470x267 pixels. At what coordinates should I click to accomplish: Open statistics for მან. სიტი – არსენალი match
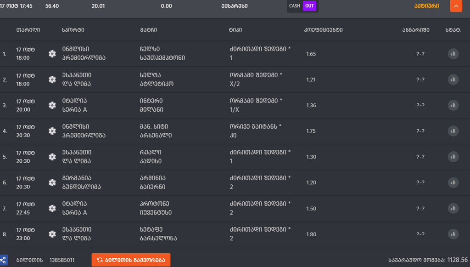(x=453, y=131)
